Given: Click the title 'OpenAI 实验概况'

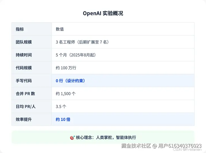Looking at the screenshot, I should tap(103, 13).
